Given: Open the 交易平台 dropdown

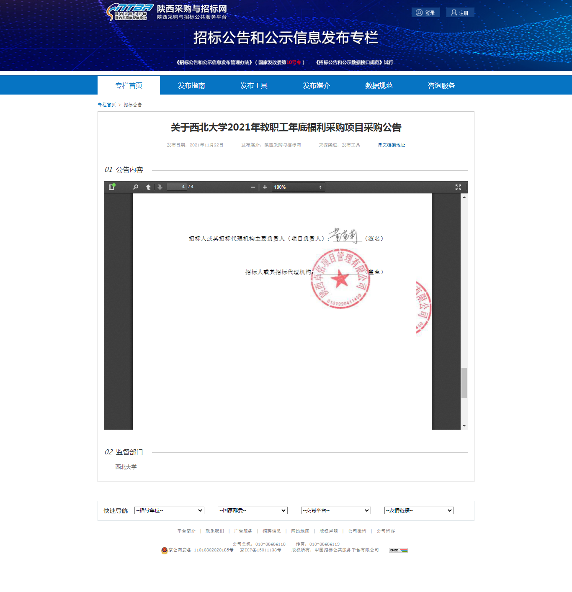Looking at the screenshot, I should 336,510.
